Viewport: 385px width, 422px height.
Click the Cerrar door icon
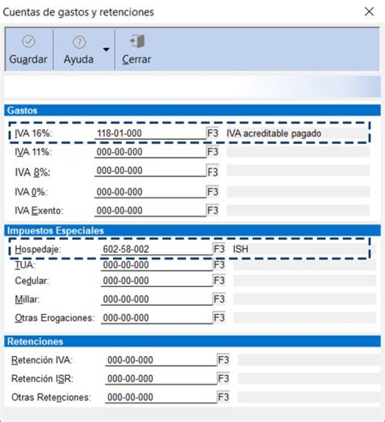click(x=137, y=42)
